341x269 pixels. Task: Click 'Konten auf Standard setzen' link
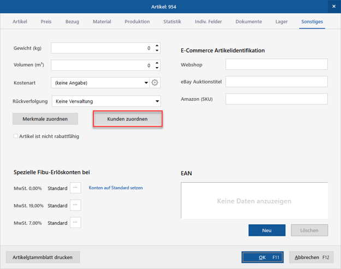click(x=115, y=188)
